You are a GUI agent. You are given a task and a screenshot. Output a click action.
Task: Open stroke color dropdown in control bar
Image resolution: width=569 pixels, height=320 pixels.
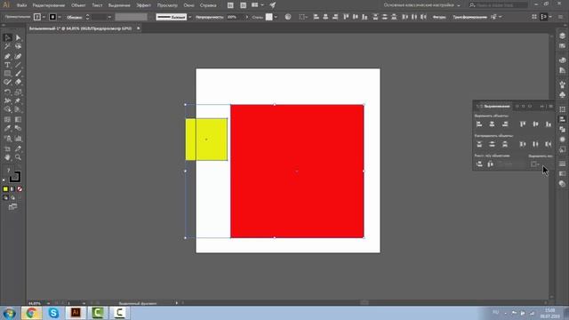pos(60,17)
